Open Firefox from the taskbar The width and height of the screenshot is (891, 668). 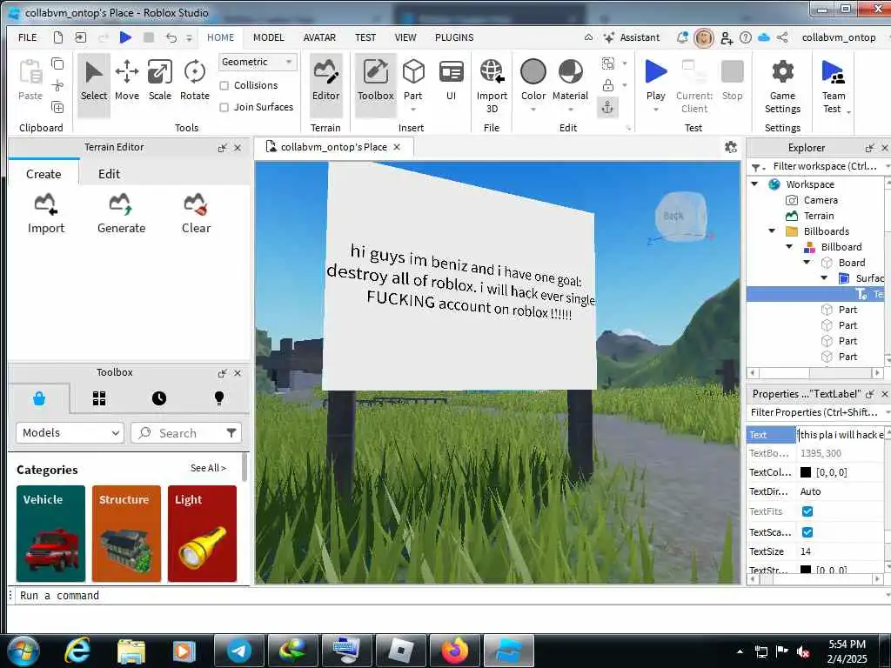pyautogui.click(x=454, y=651)
